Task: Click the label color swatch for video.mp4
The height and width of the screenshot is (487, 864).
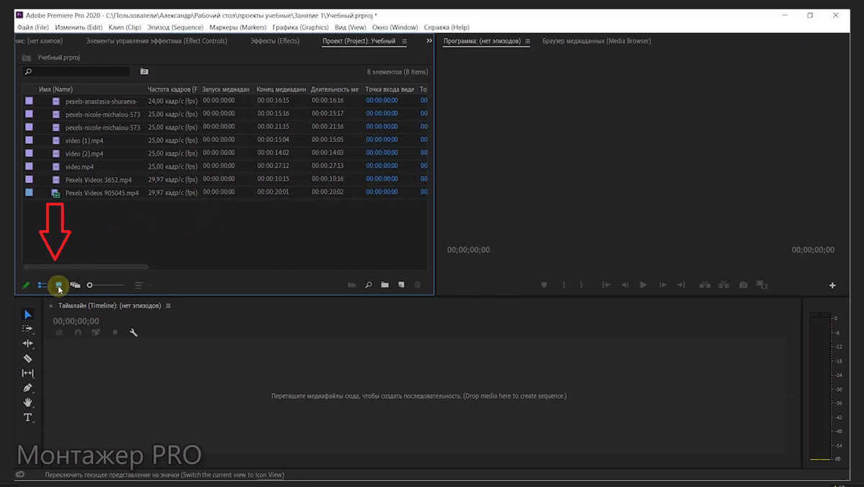Action: [x=29, y=166]
